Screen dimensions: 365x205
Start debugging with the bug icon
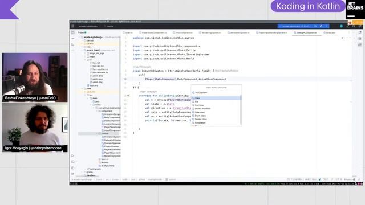click(x=321, y=26)
